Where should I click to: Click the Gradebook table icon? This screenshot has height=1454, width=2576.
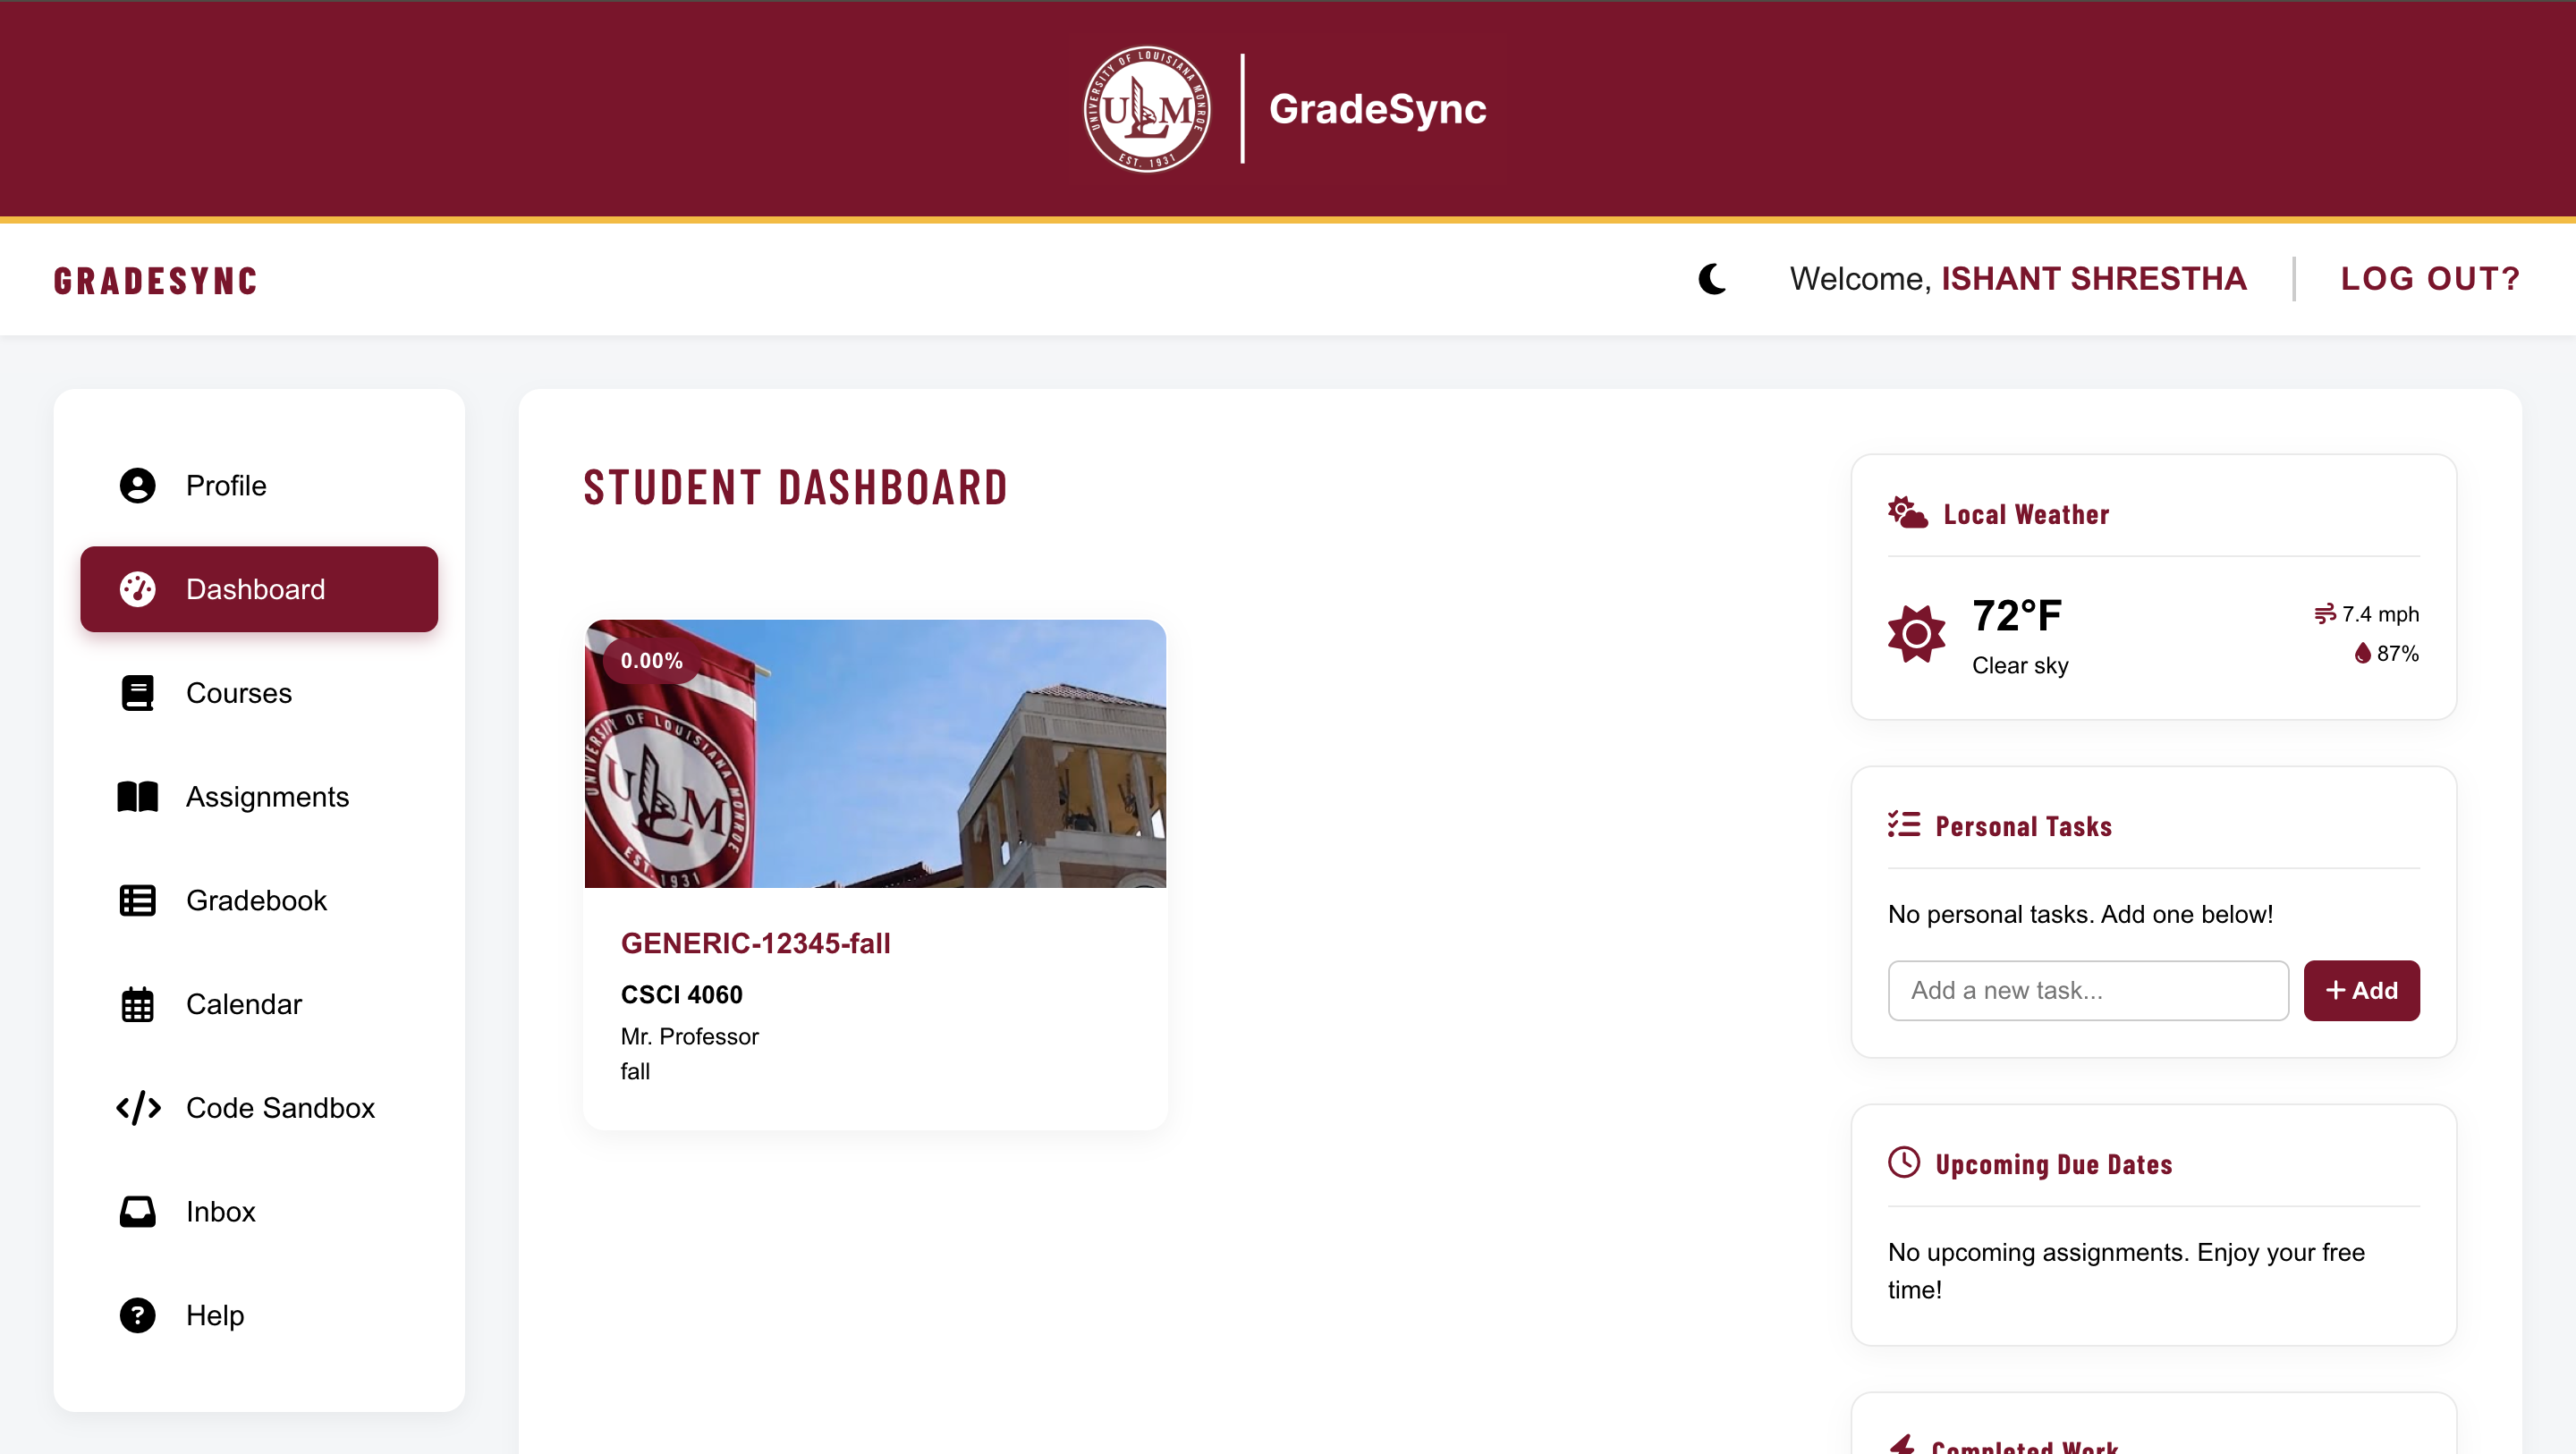coord(137,901)
